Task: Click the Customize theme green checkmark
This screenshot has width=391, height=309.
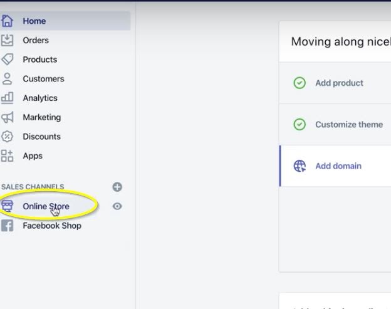Action: pos(300,124)
